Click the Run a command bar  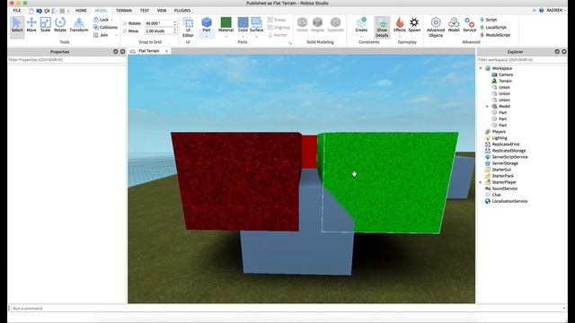pyautogui.click(x=287, y=309)
